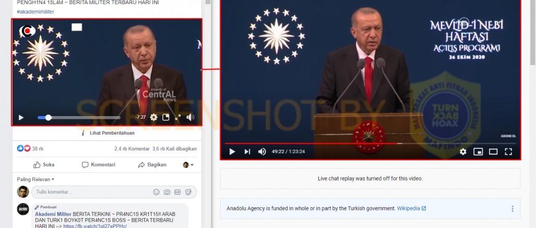536x228 pixels.
Task: Open profile selector dropdown next to Bagikan
Action: (x=188, y=165)
